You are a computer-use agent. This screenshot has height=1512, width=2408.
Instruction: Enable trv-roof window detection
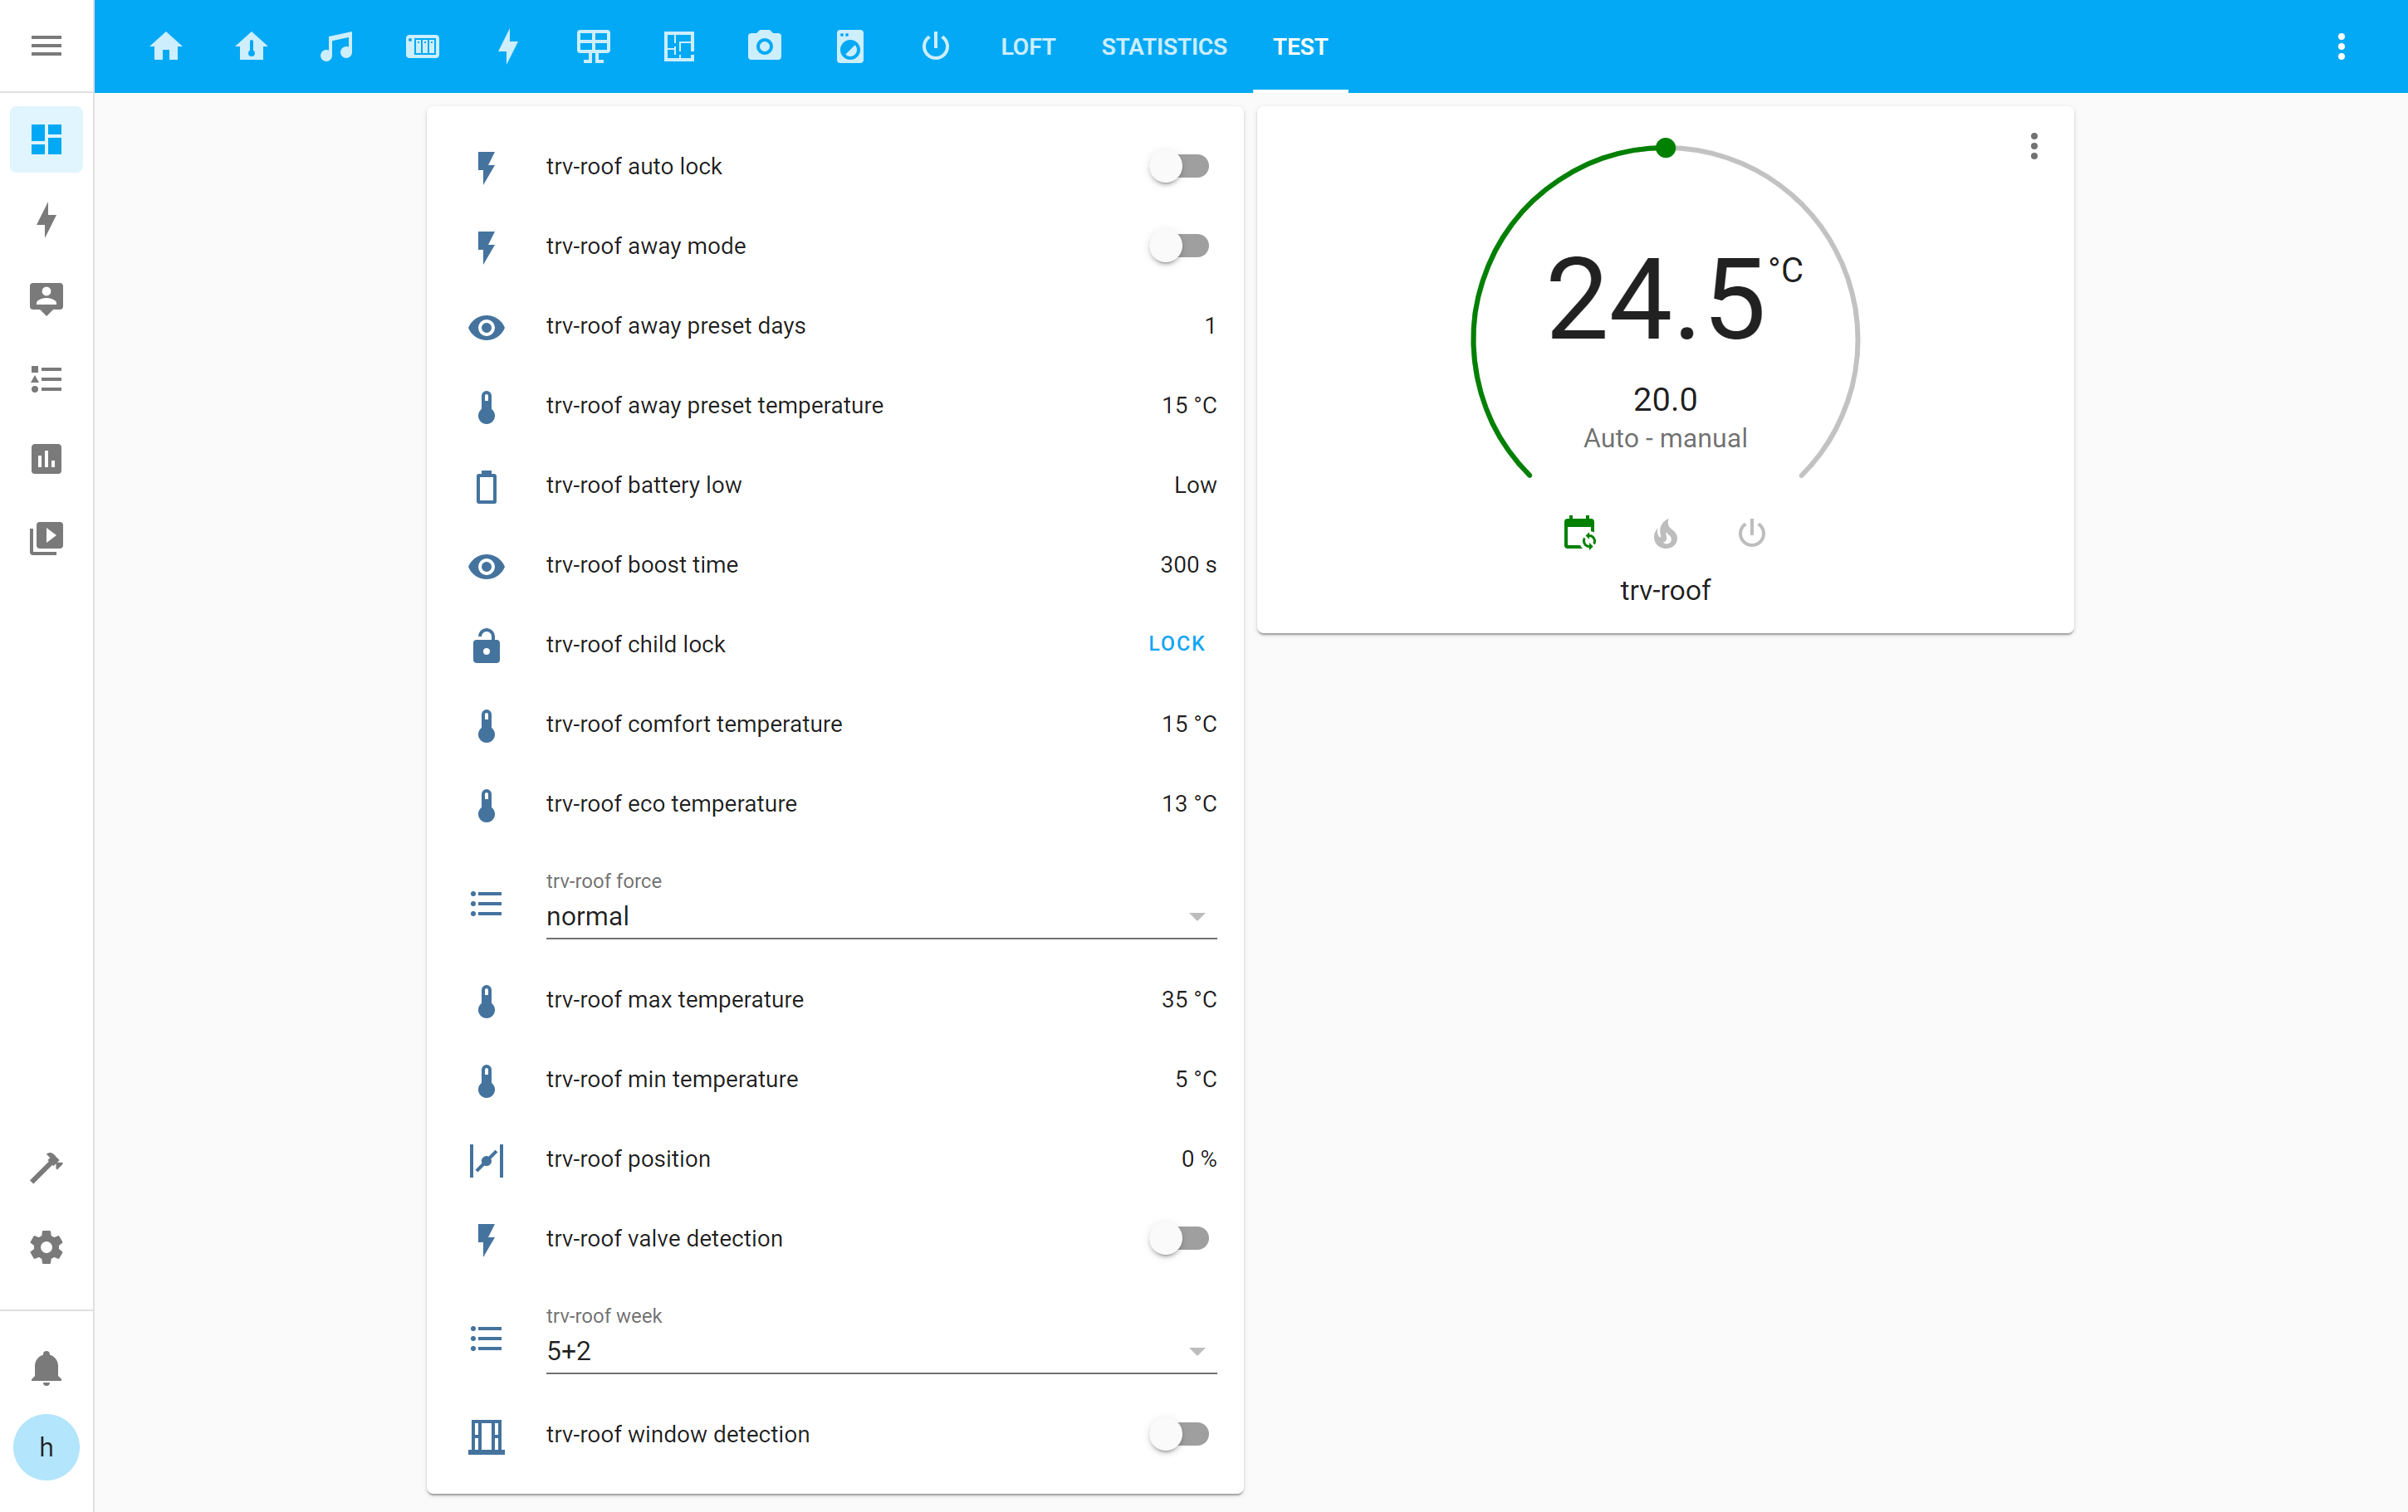pyautogui.click(x=1180, y=1434)
